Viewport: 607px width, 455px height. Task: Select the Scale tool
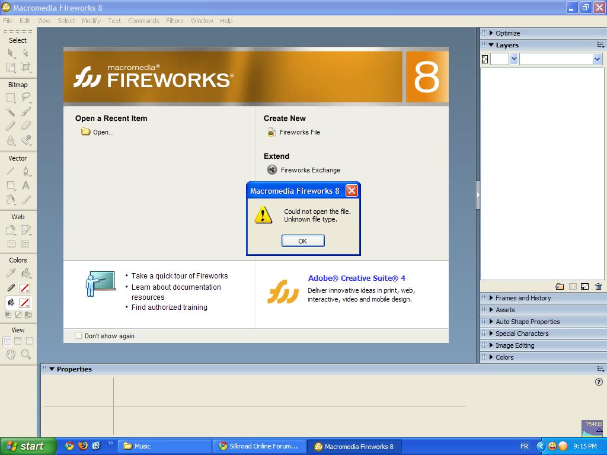[x=11, y=68]
